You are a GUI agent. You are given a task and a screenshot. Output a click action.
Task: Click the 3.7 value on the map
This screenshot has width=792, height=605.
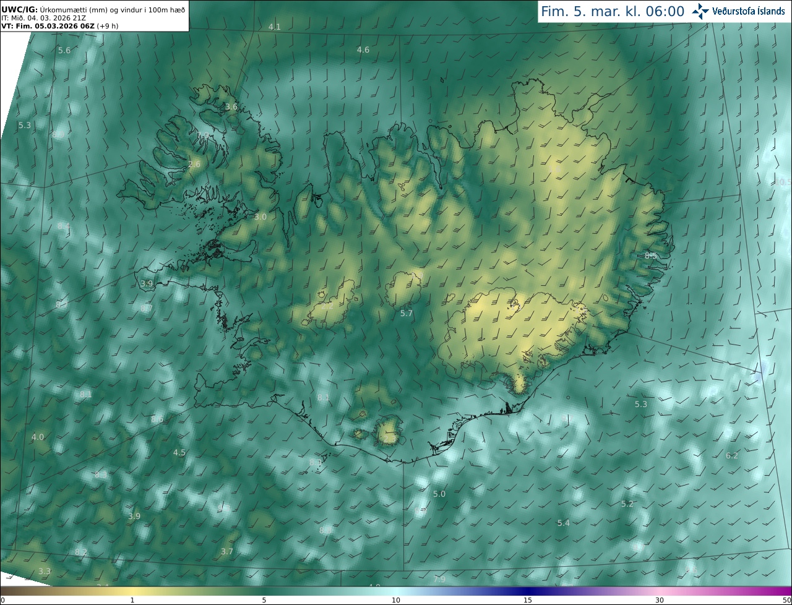(x=227, y=551)
